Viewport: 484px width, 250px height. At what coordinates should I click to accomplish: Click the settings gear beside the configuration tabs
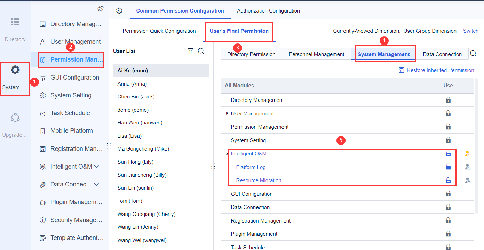[x=119, y=11]
